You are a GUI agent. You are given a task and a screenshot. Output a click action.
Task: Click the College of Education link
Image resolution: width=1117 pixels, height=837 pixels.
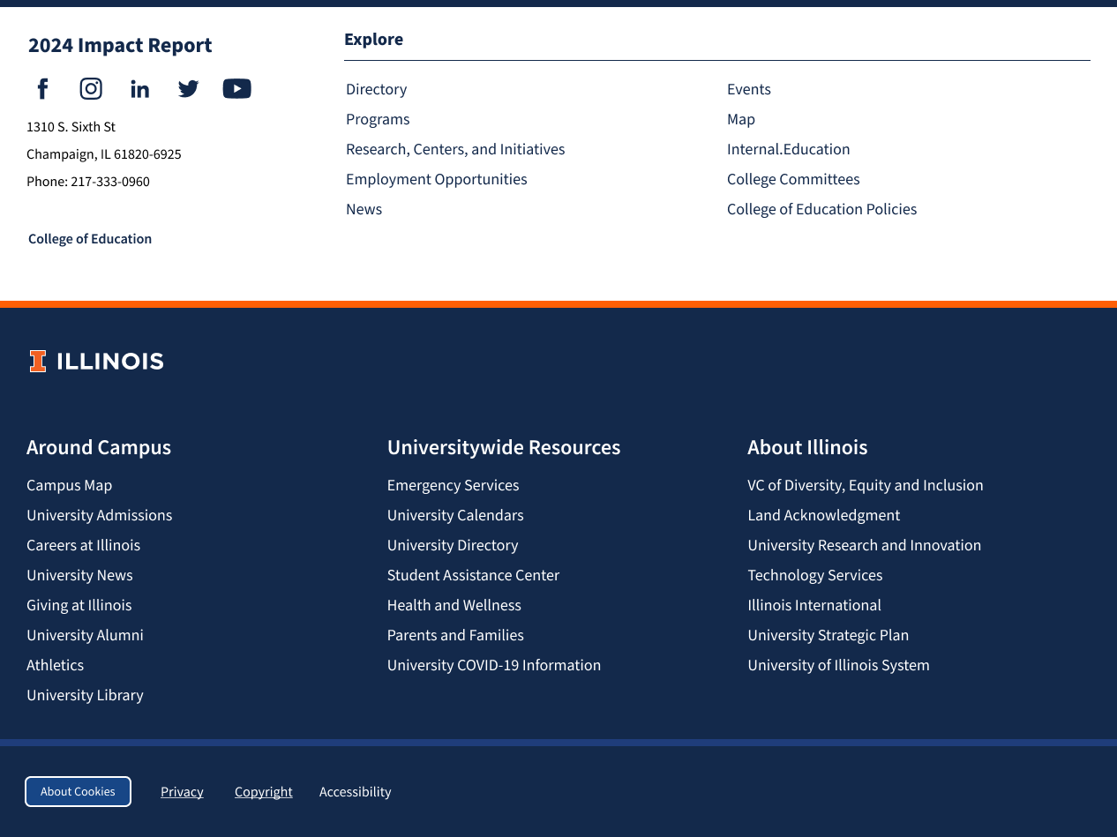point(90,239)
